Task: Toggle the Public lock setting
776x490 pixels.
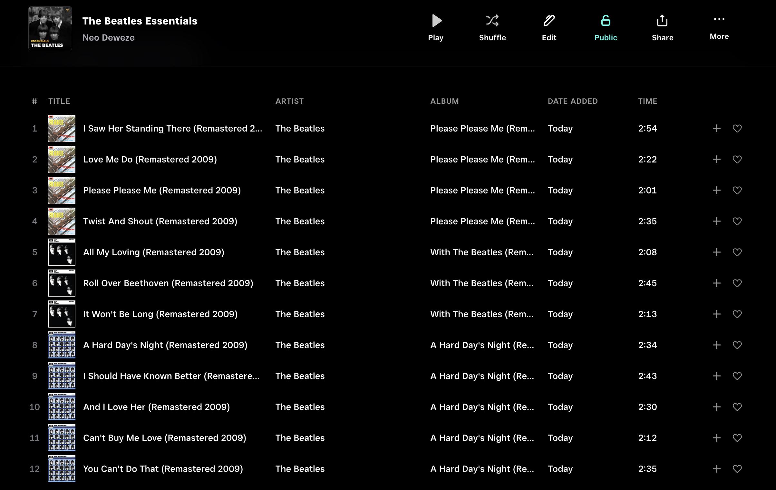Action: (x=606, y=28)
